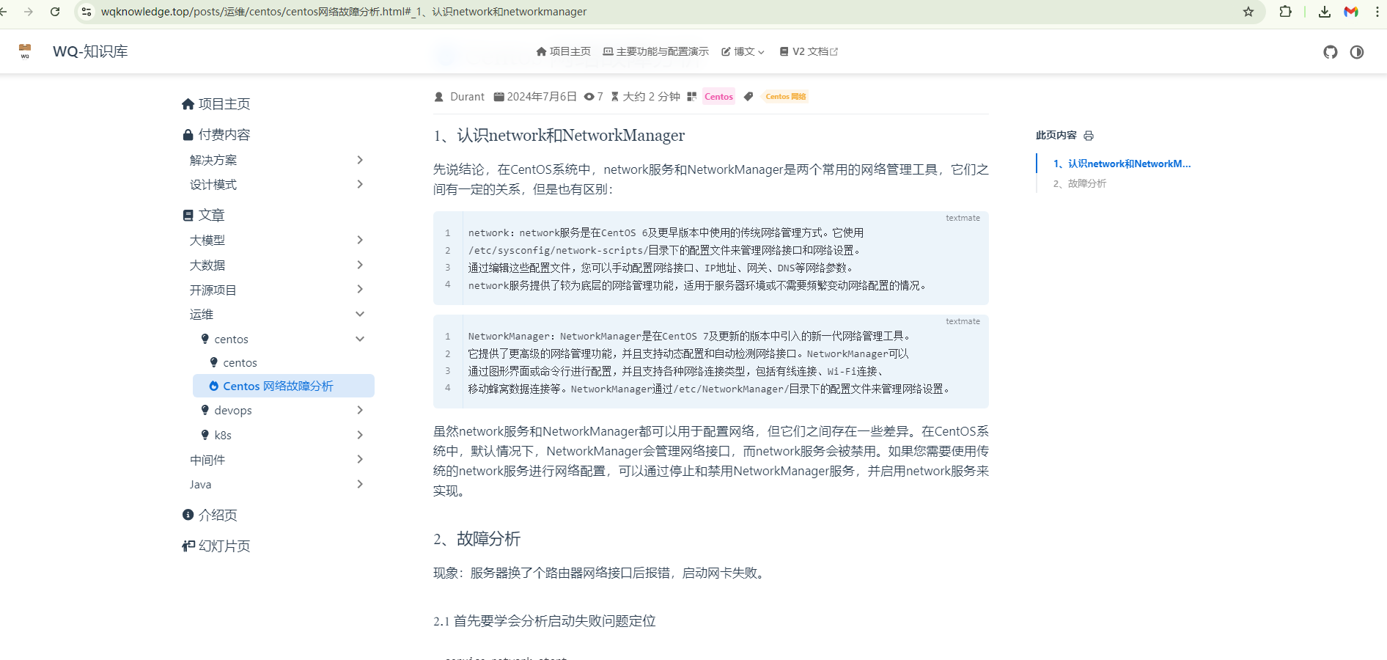Expand 大数据 sidebar chevron
Screen dimensions: 1387x660
click(360, 265)
